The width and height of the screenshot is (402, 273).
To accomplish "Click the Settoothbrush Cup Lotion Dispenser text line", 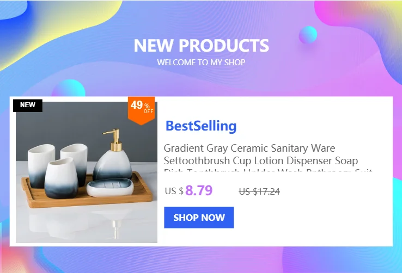I will [x=261, y=160].
